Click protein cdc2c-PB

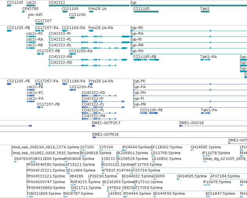tap(35, 87)
